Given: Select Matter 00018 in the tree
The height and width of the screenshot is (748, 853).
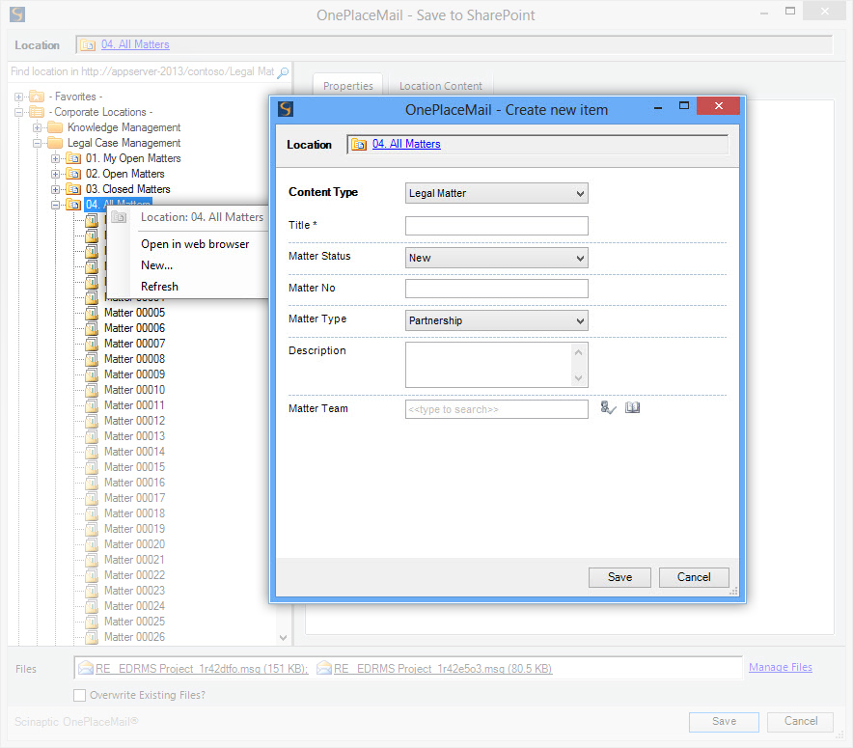Looking at the screenshot, I should pyautogui.click(x=134, y=513).
